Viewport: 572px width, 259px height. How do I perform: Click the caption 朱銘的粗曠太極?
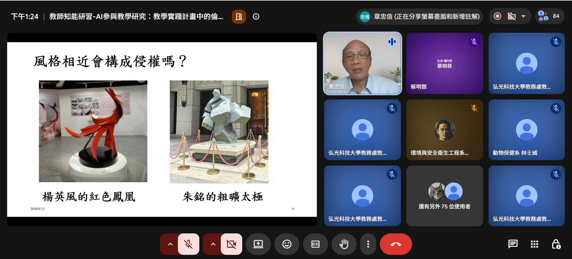[223, 197]
